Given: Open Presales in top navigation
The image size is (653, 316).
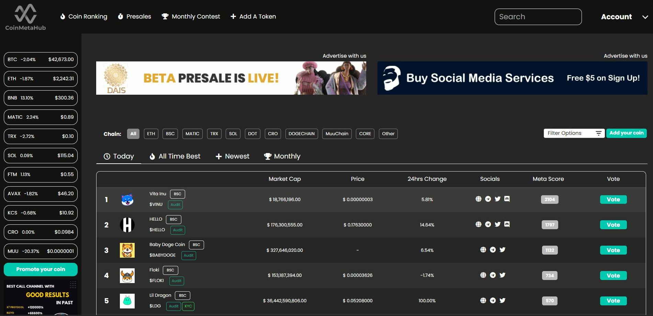Looking at the screenshot, I should click(134, 16).
